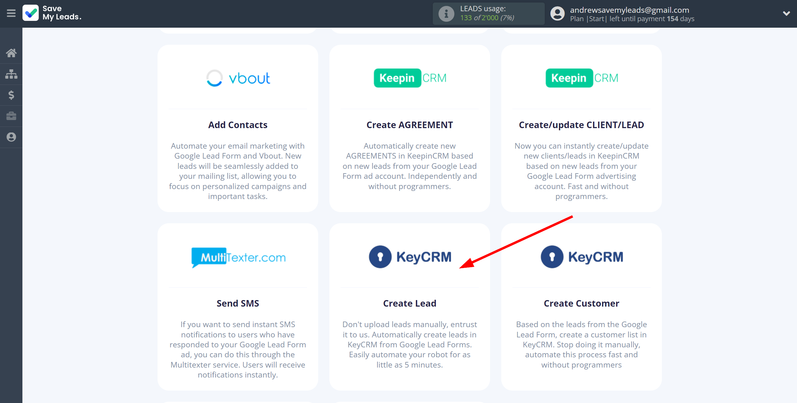Expand the account dropdown chevron
This screenshot has height=403, width=797.
click(x=786, y=13)
